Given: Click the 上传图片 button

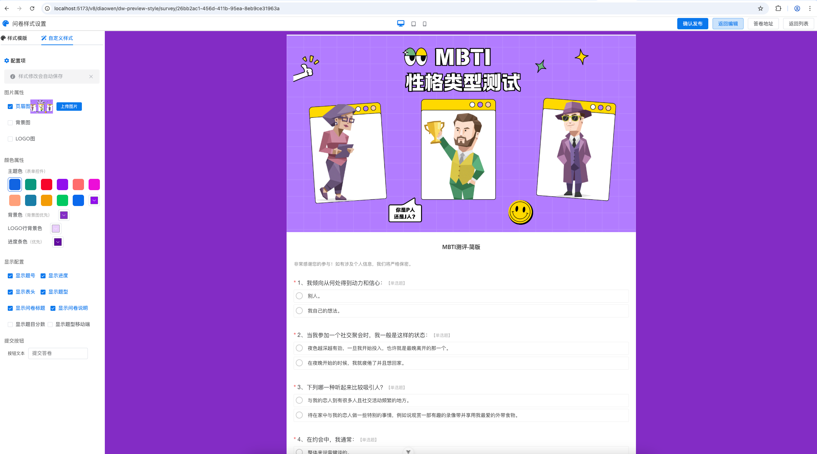Looking at the screenshot, I should (x=69, y=107).
